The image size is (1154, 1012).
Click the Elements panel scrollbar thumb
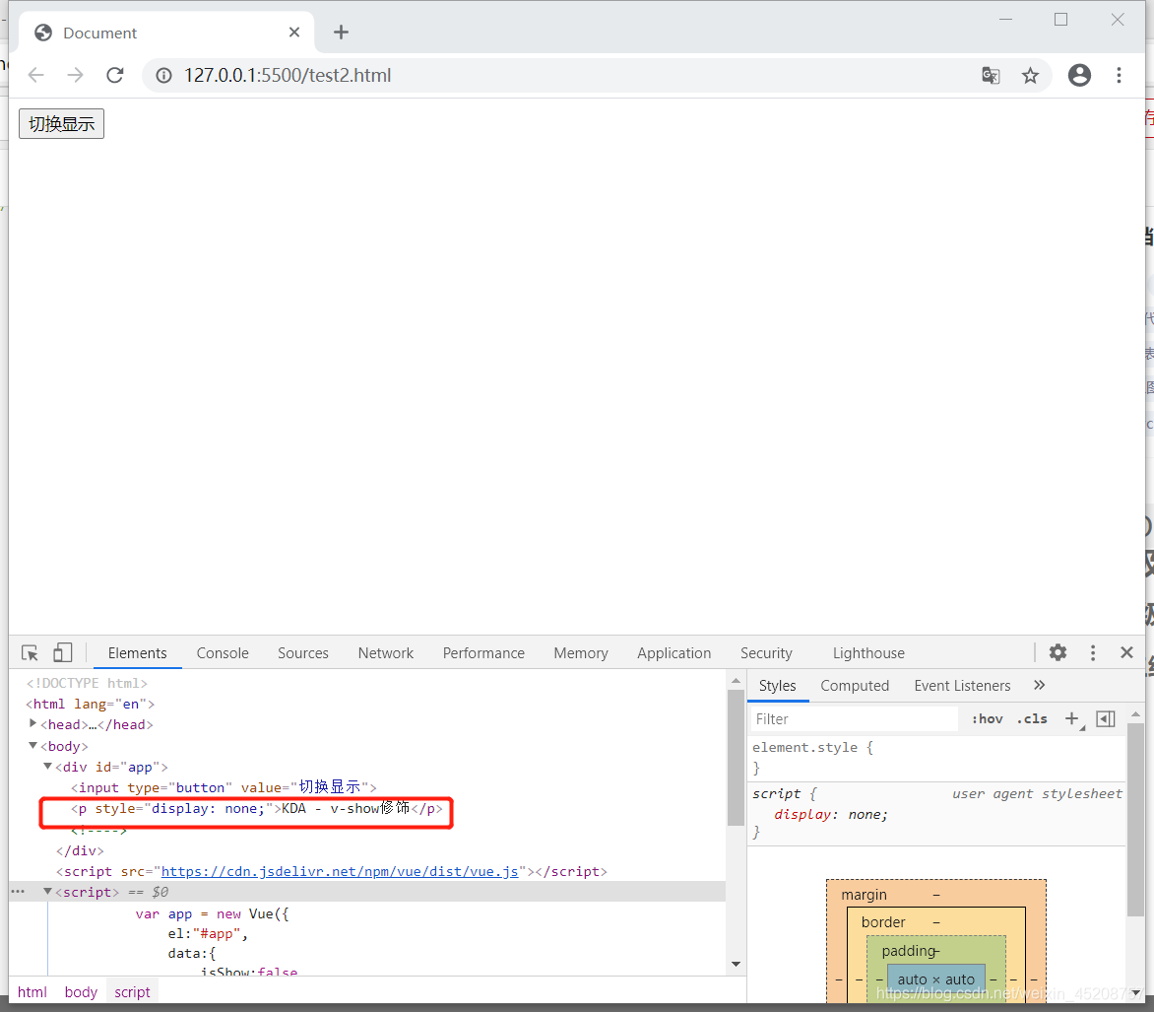(x=736, y=757)
